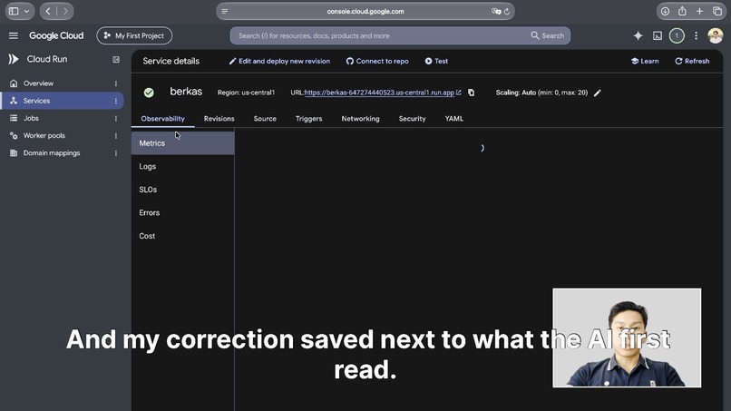Focus the resource search field
Image resolution: width=731 pixels, height=411 pixels.
pos(380,35)
